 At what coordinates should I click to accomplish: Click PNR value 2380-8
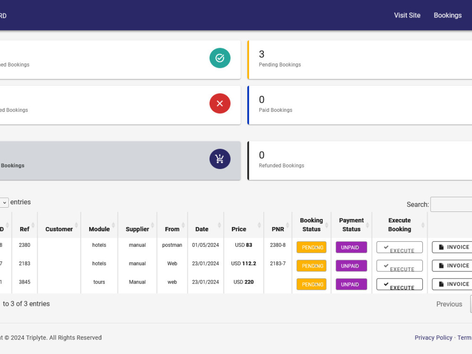pos(278,245)
